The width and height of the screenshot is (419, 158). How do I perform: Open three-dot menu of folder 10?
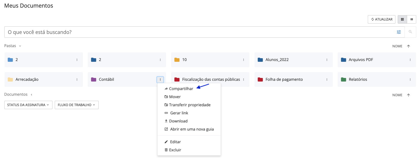pyautogui.click(x=243, y=60)
